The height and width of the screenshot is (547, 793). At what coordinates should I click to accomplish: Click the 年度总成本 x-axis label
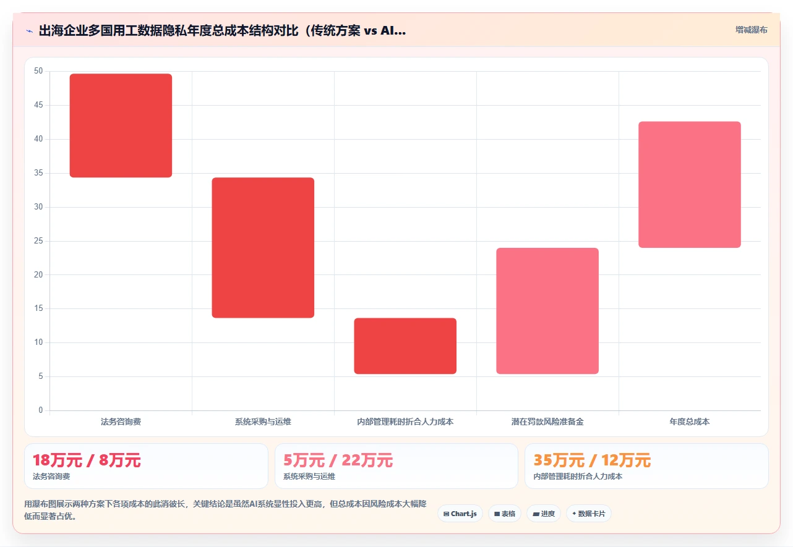pyautogui.click(x=690, y=422)
